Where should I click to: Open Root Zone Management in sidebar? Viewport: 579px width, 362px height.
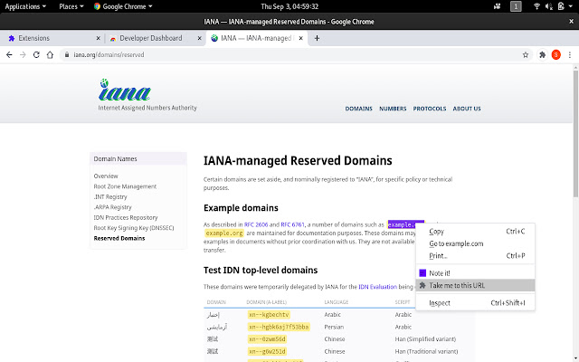(x=125, y=186)
